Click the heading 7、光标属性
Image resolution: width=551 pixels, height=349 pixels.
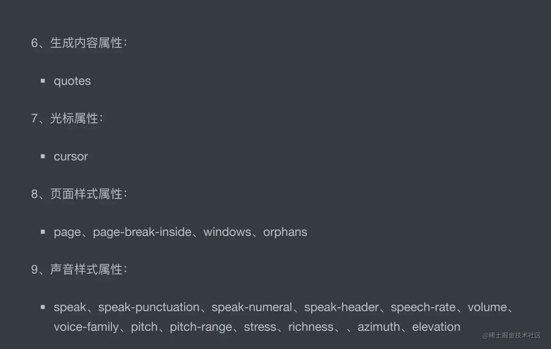[x=67, y=119]
